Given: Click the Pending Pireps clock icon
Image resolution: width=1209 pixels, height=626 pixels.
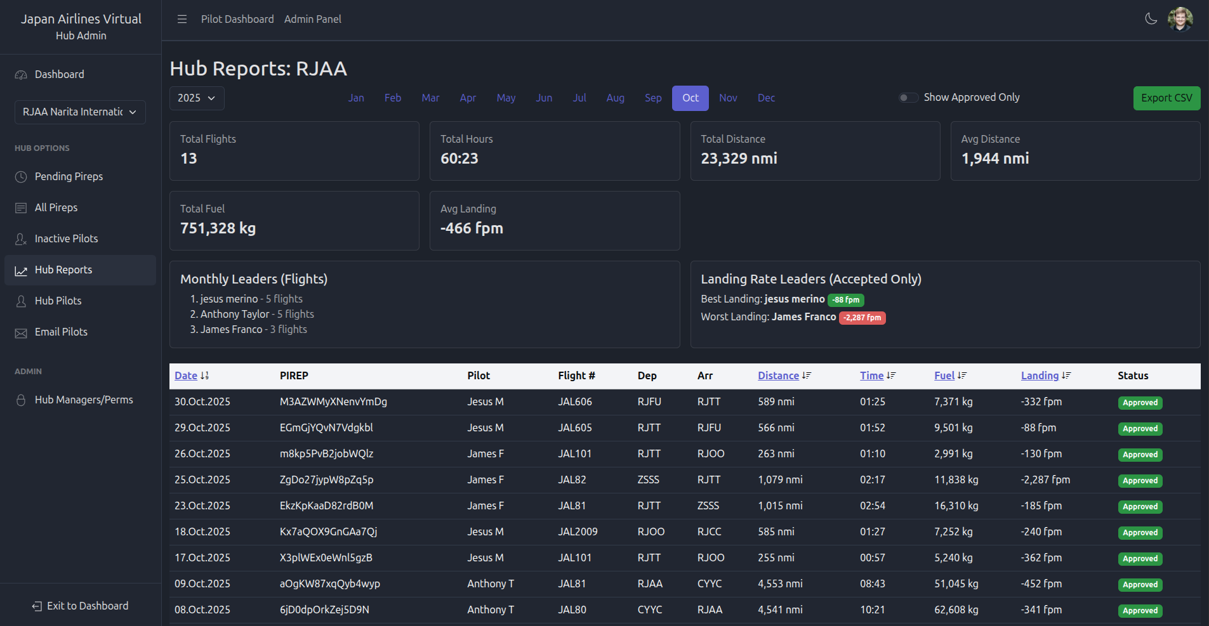Looking at the screenshot, I should 21,177.
